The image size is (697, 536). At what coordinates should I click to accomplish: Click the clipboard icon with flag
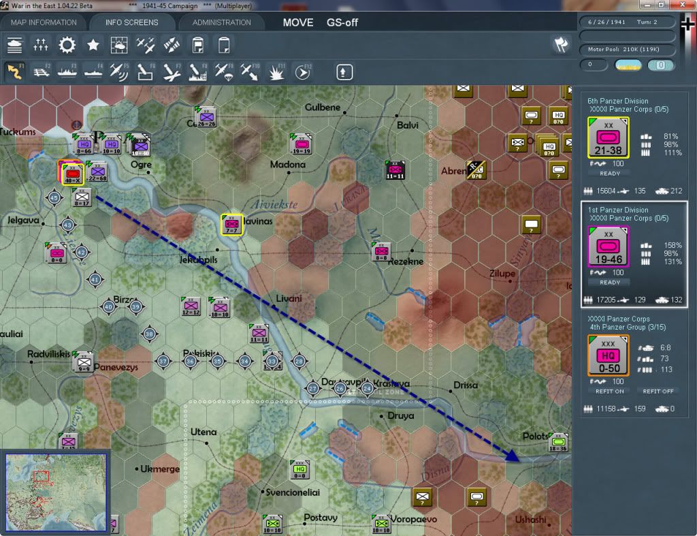pos(198,45)
